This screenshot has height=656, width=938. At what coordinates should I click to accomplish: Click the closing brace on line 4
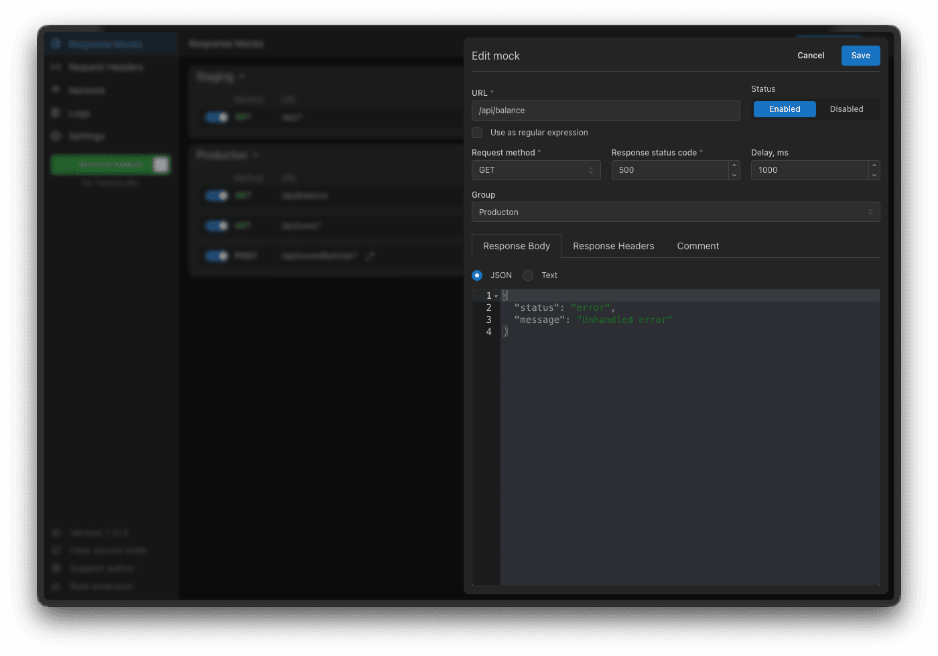(x=505, y=332)
